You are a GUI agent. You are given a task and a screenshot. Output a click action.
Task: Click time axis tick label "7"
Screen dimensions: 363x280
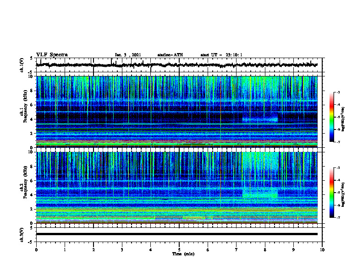pos(236,250)
